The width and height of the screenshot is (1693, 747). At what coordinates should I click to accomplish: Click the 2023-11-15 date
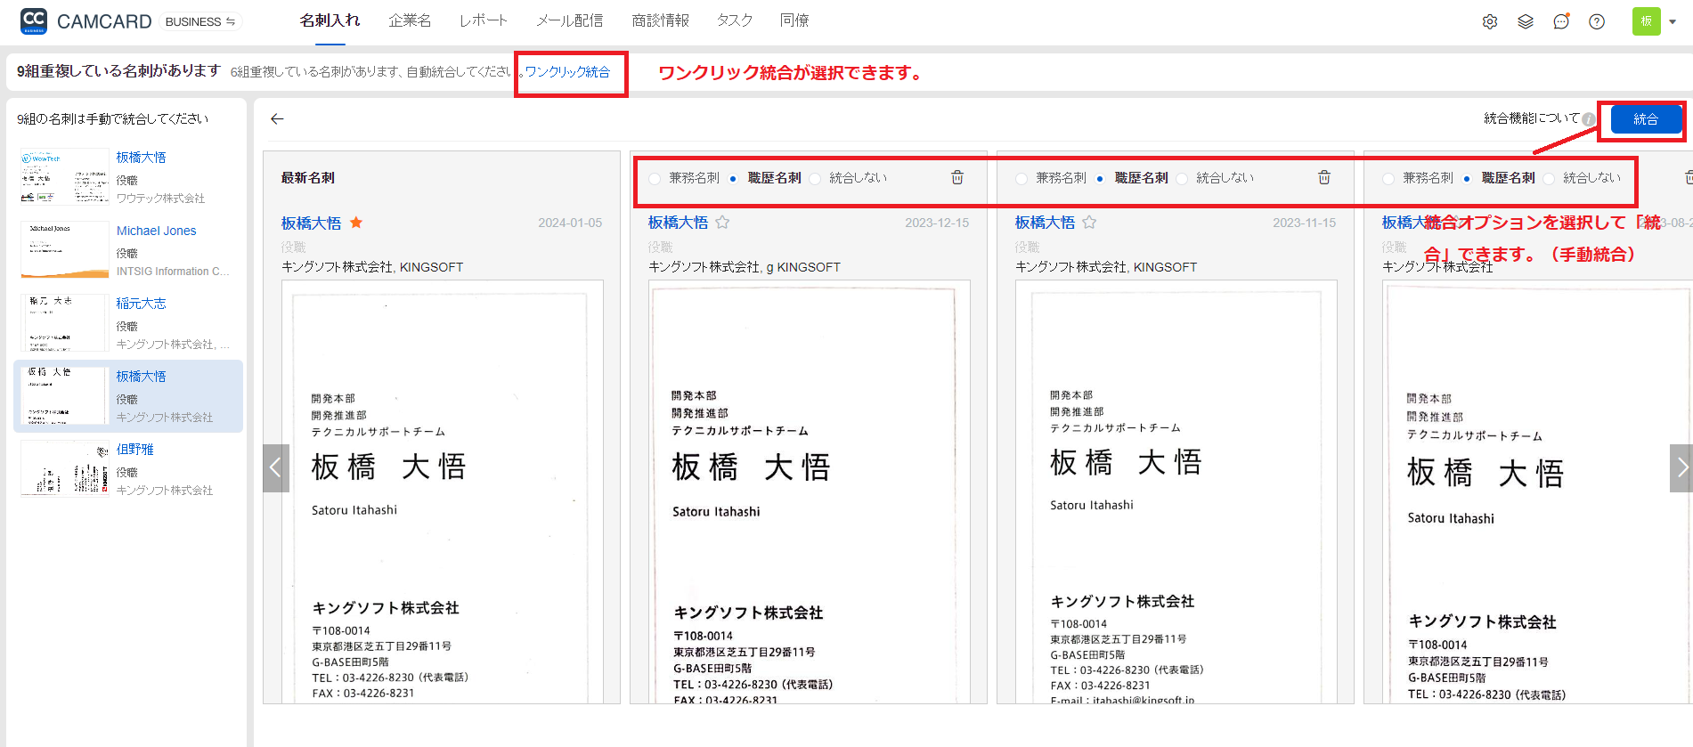[1304, 223]
